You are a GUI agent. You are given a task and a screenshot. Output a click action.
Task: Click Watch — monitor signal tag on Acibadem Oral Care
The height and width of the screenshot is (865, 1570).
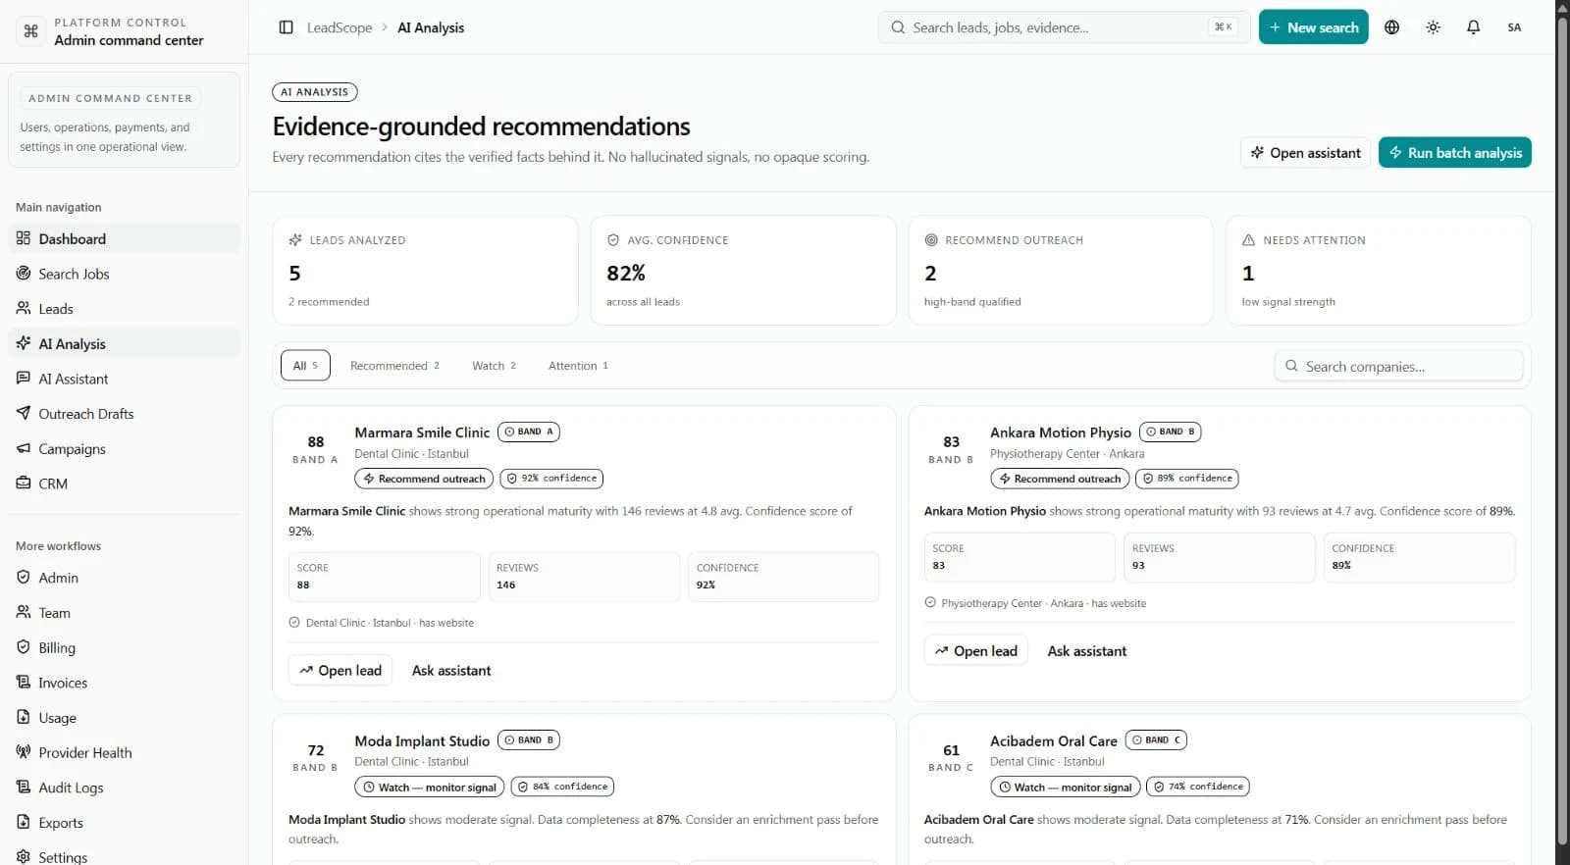[x=1066, y=787]
